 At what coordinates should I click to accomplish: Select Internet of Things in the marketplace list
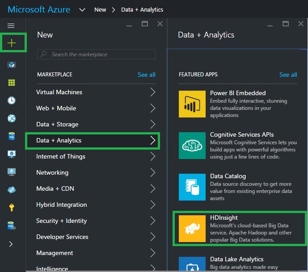pyautogui.click(x=61, y=156)
